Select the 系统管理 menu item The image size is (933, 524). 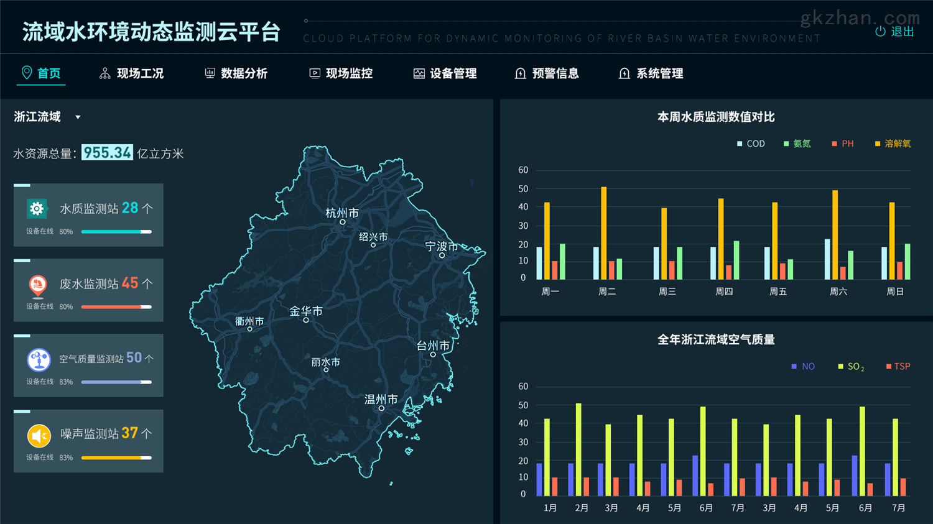(659, 73)
